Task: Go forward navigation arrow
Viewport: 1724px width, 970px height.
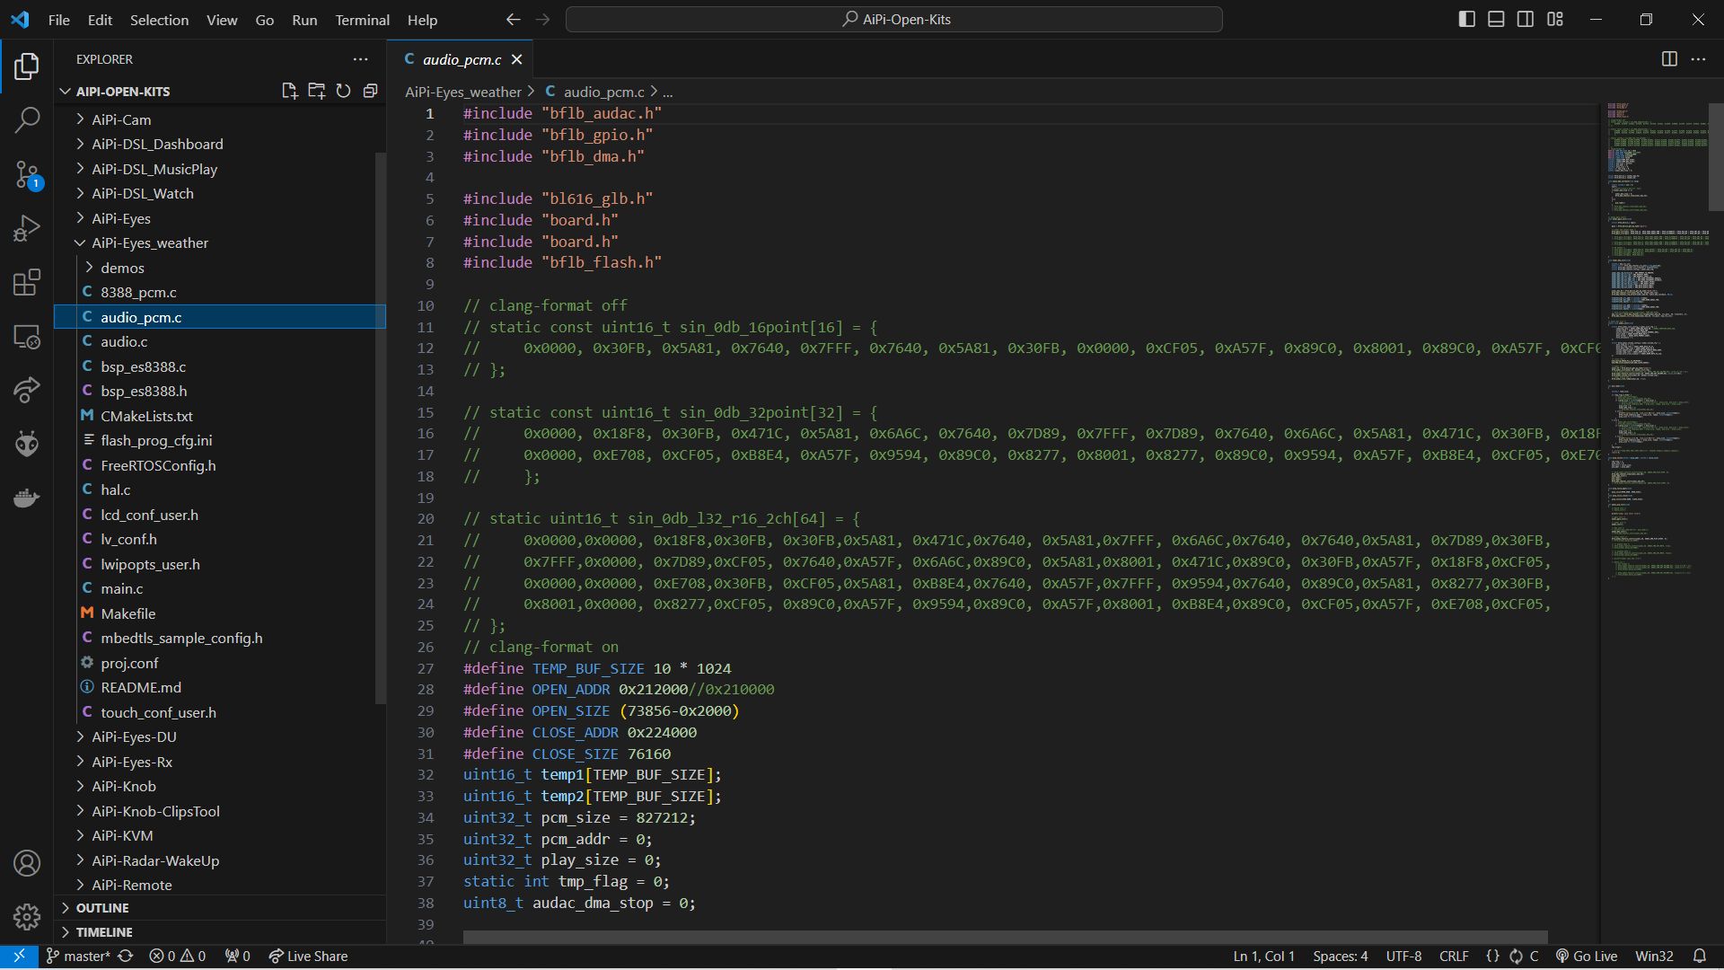Action: (542, 19)
